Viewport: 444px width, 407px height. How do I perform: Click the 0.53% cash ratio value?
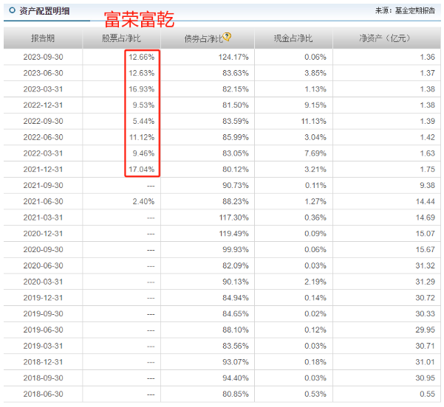(315, 394)
